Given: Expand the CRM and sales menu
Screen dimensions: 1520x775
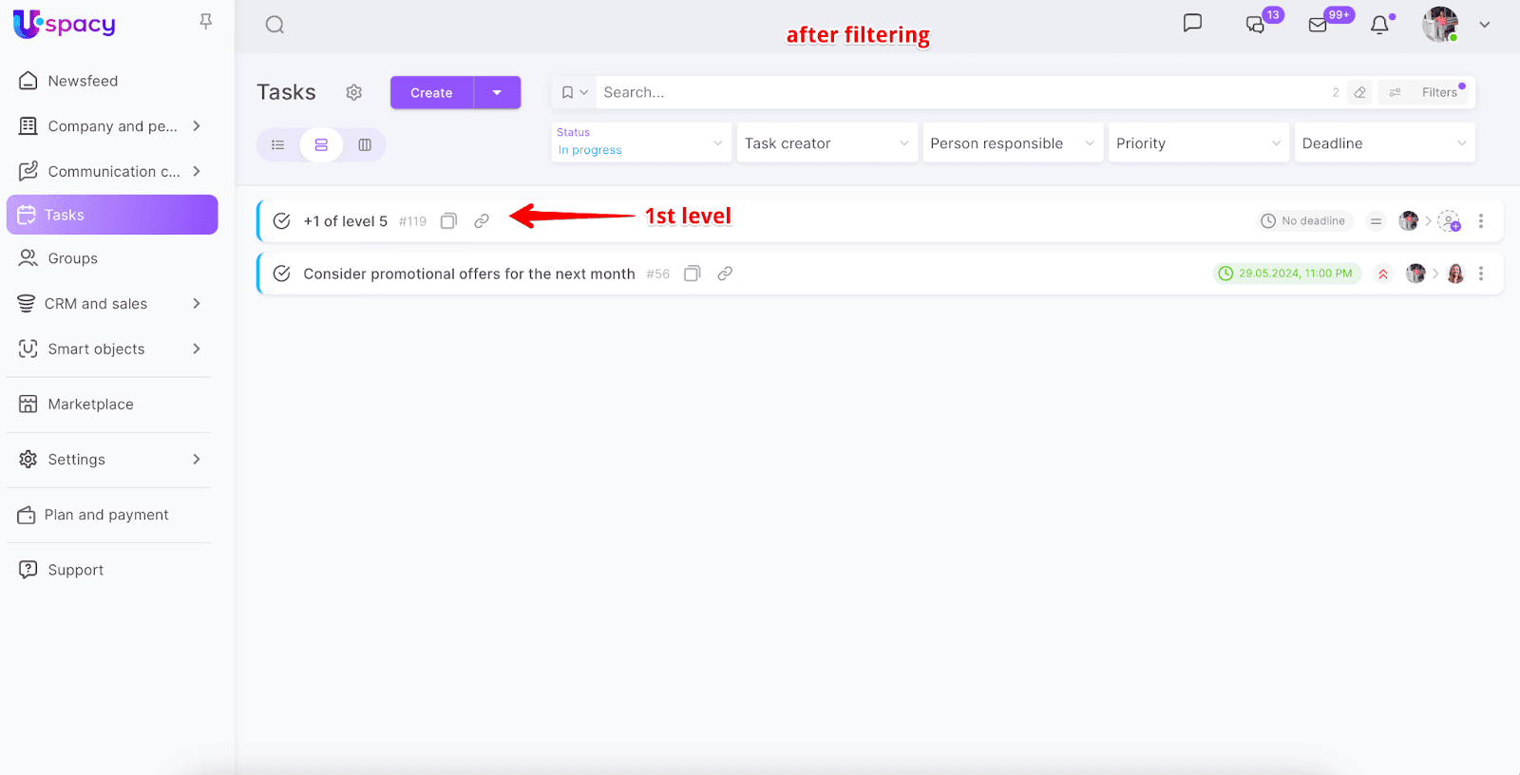Looking at the screenshot, I should coord(110,304).
